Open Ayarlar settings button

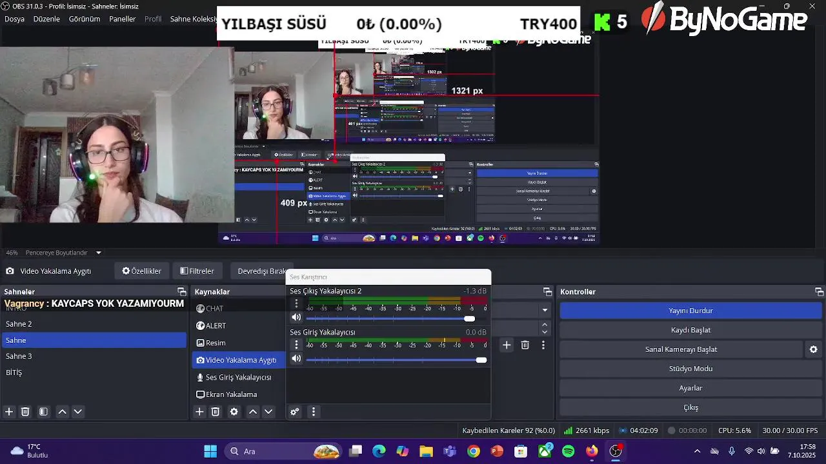690,388
